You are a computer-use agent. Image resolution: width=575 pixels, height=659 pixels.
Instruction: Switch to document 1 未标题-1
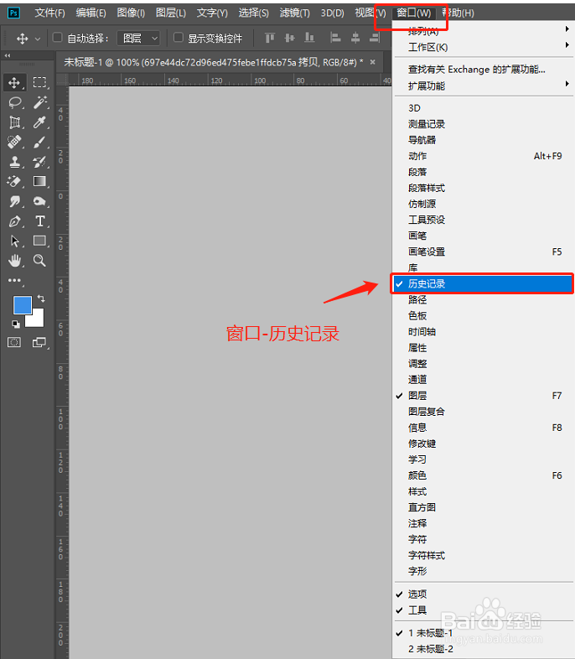click(x=482, y=633)
